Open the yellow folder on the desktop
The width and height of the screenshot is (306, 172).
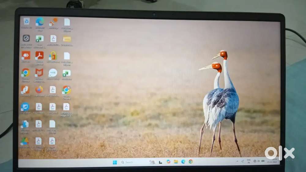(67, 39)
